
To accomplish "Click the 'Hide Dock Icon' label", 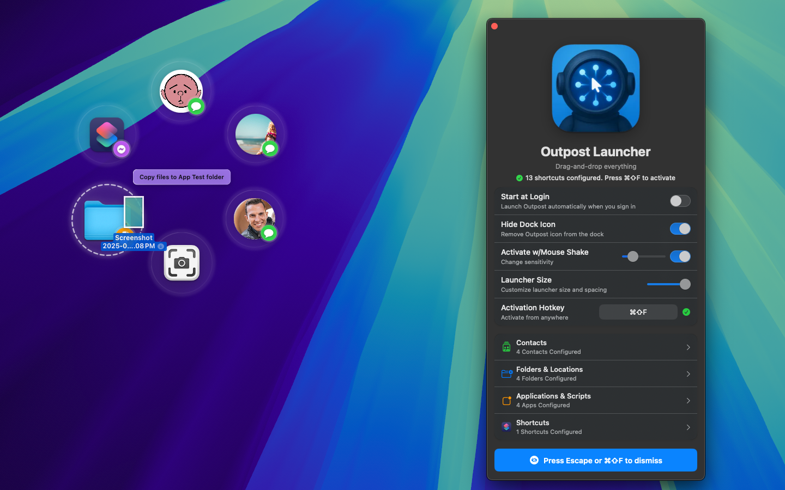I will (x=528, y=224).
